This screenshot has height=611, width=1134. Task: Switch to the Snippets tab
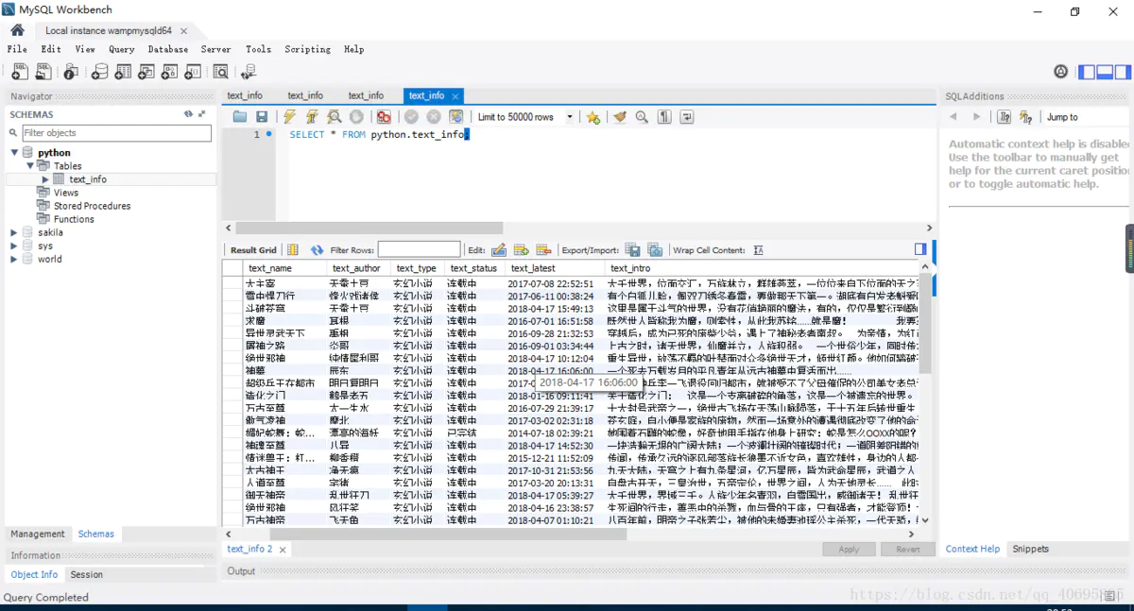(x=1031, y=549)
